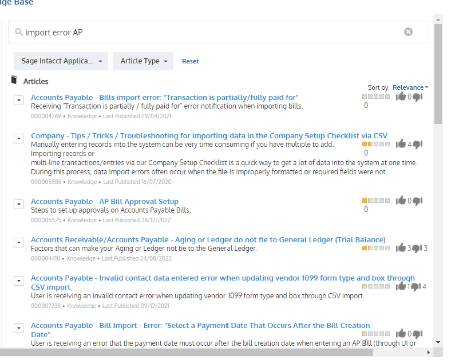Open AP Bill Approval Setup article
451x360 pixels.
coord(105,201)
